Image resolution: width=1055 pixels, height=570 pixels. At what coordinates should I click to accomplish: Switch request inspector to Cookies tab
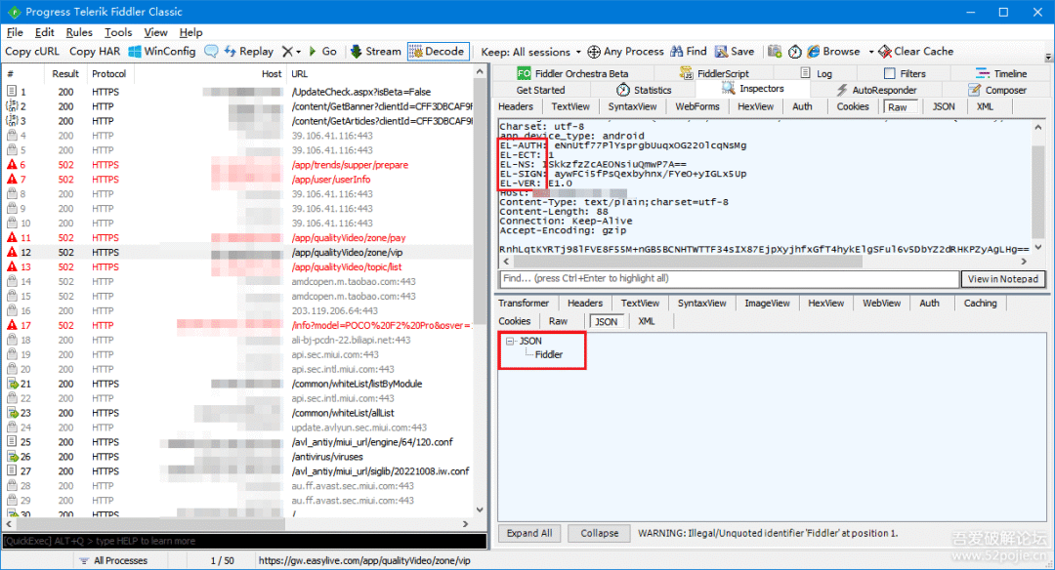pyautogui.click(x=853, y=106)
